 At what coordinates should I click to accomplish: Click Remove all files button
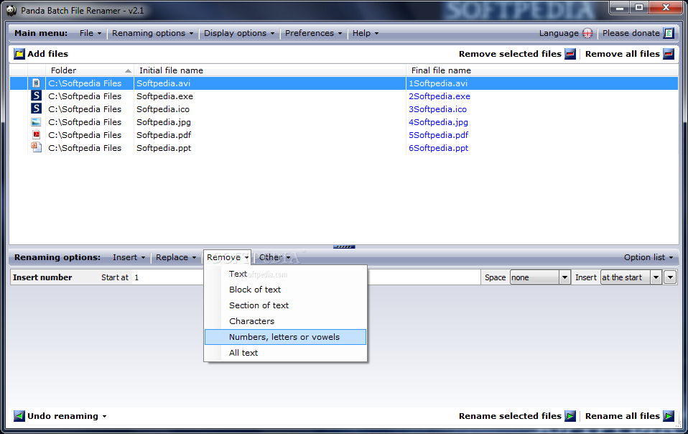[x=629, y=54]
